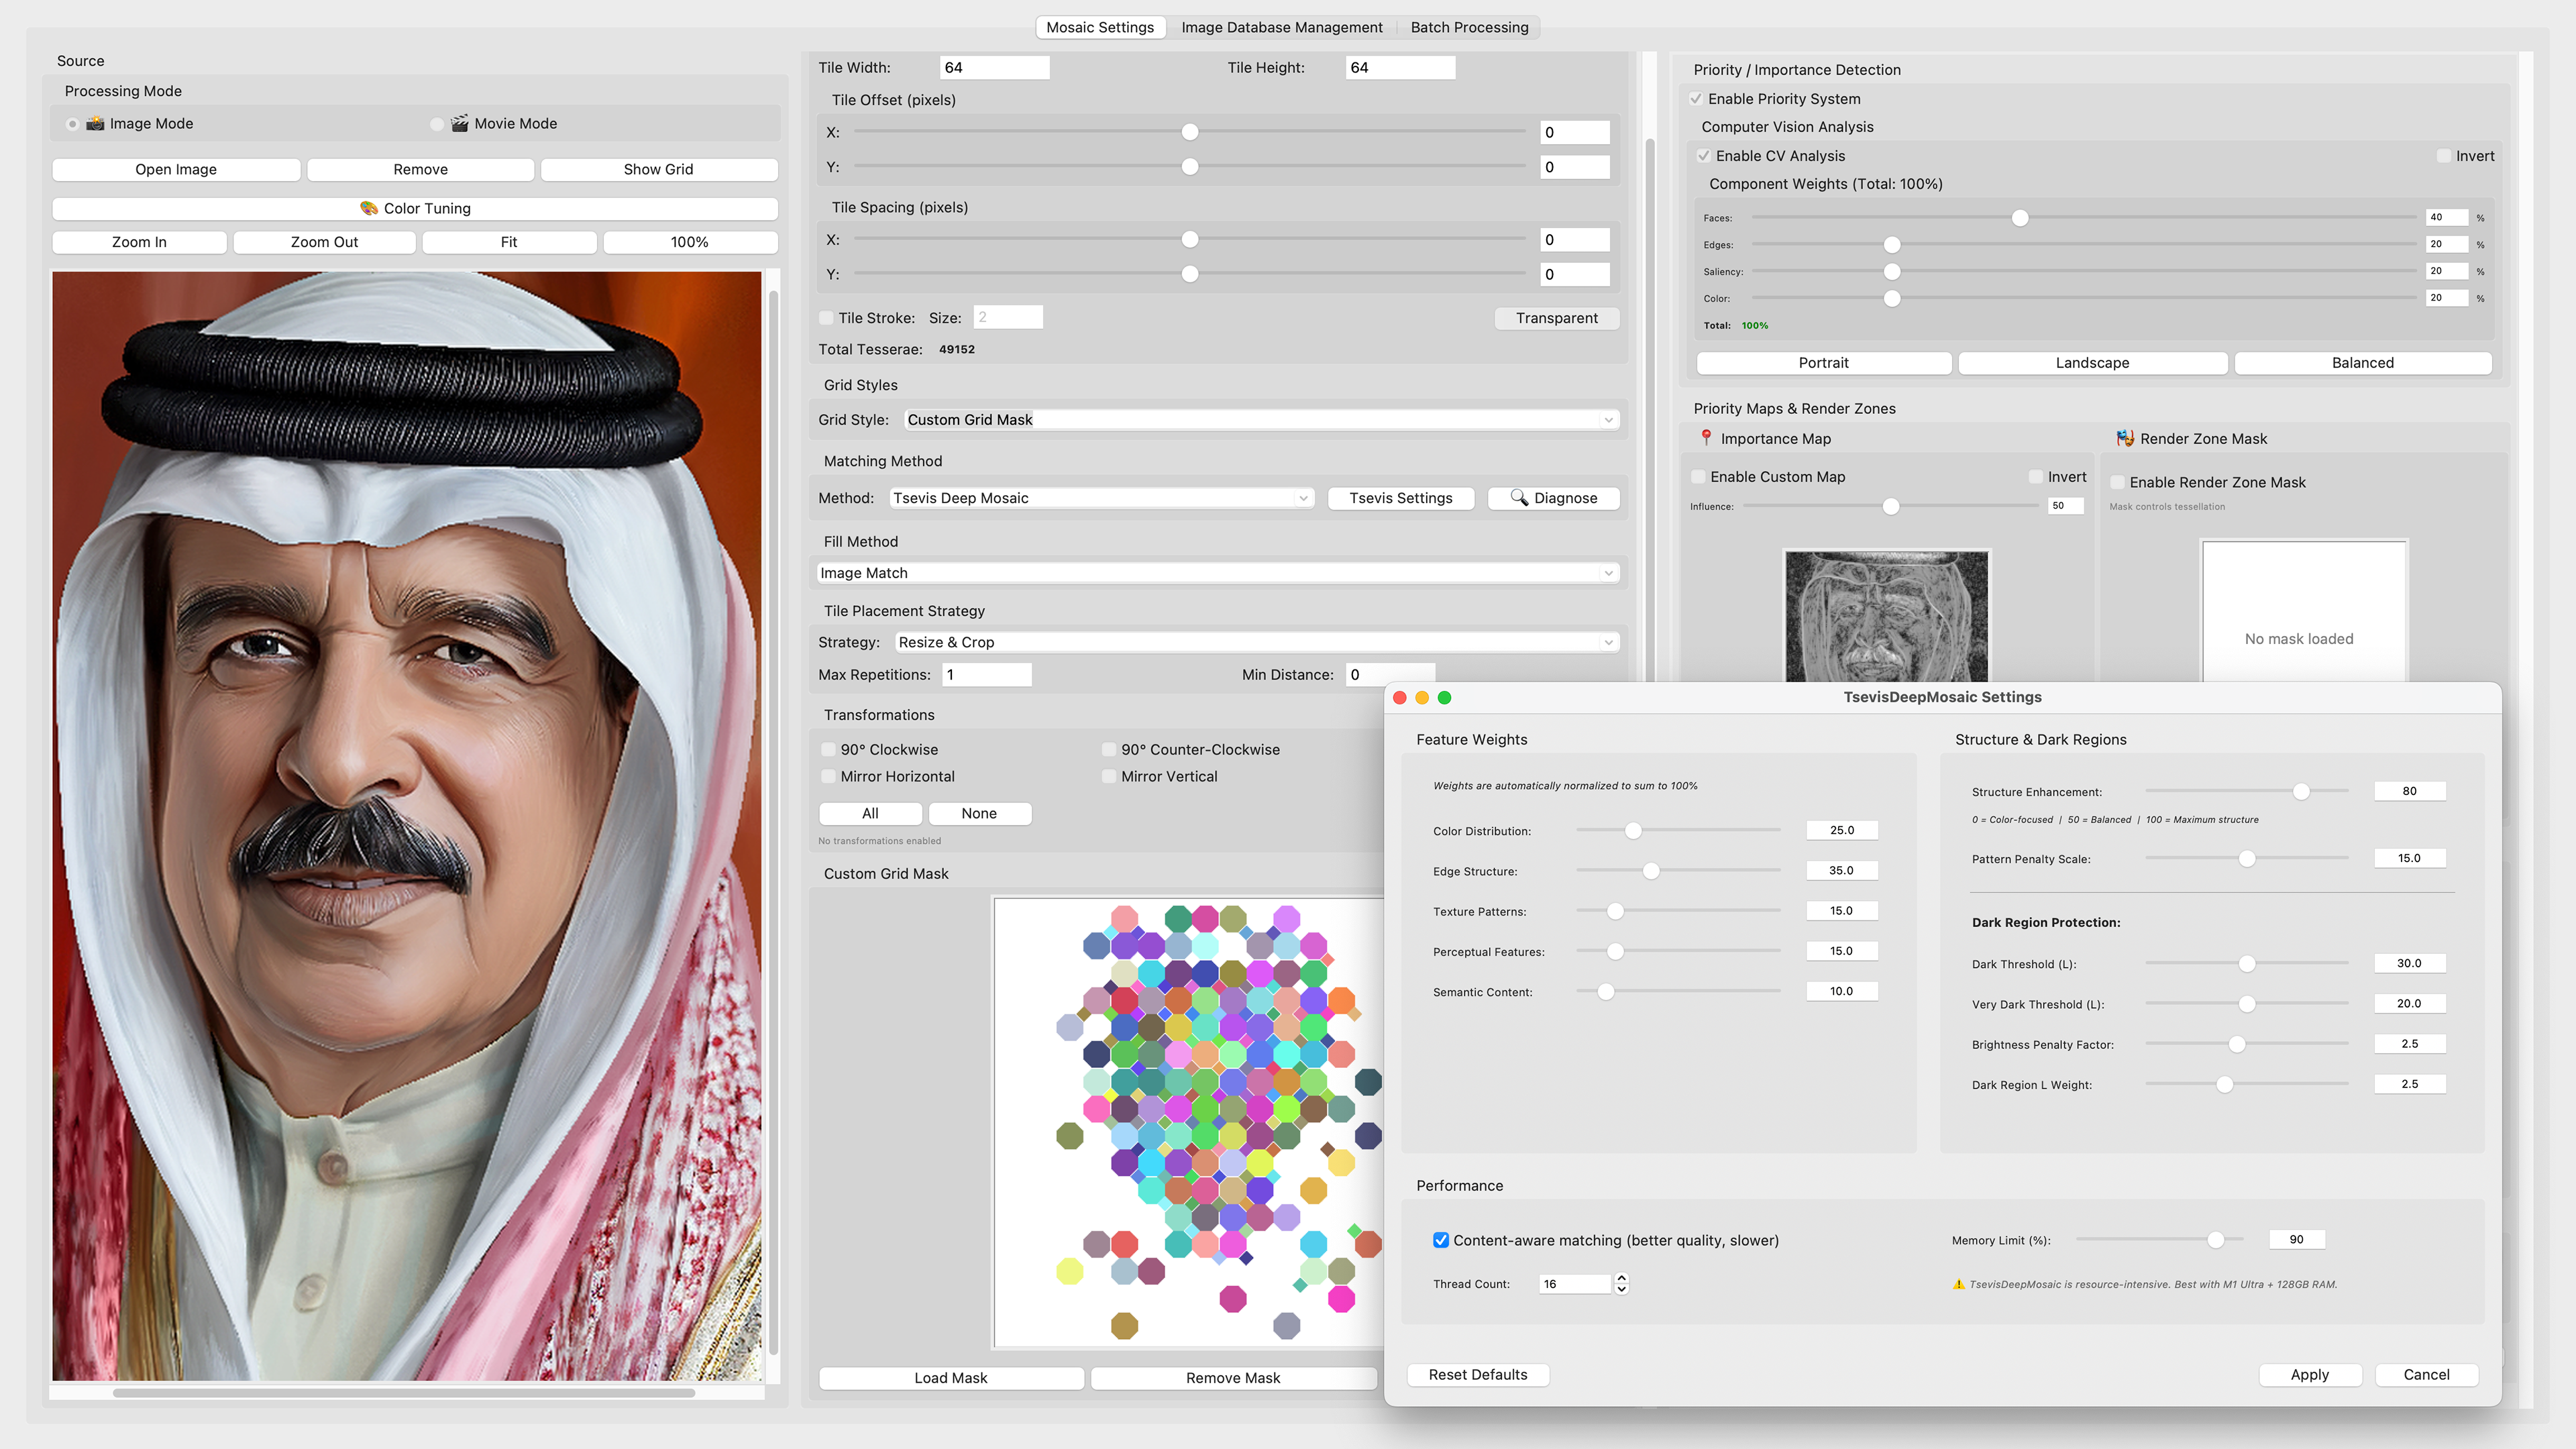Click the Thread Count input field
The image size is (2576, 1449).
(1575, 1283)
